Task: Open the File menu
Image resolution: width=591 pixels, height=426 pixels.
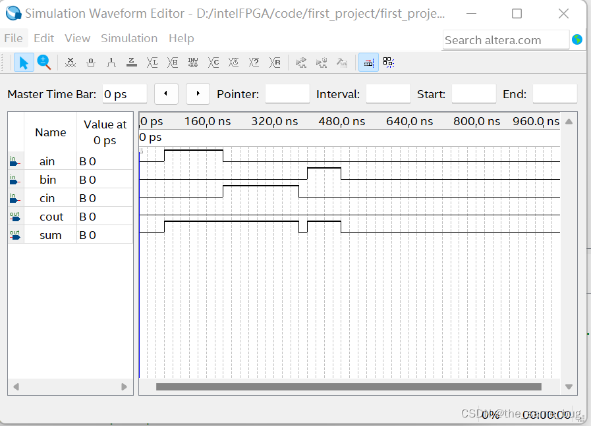Action: coord(14,38)
